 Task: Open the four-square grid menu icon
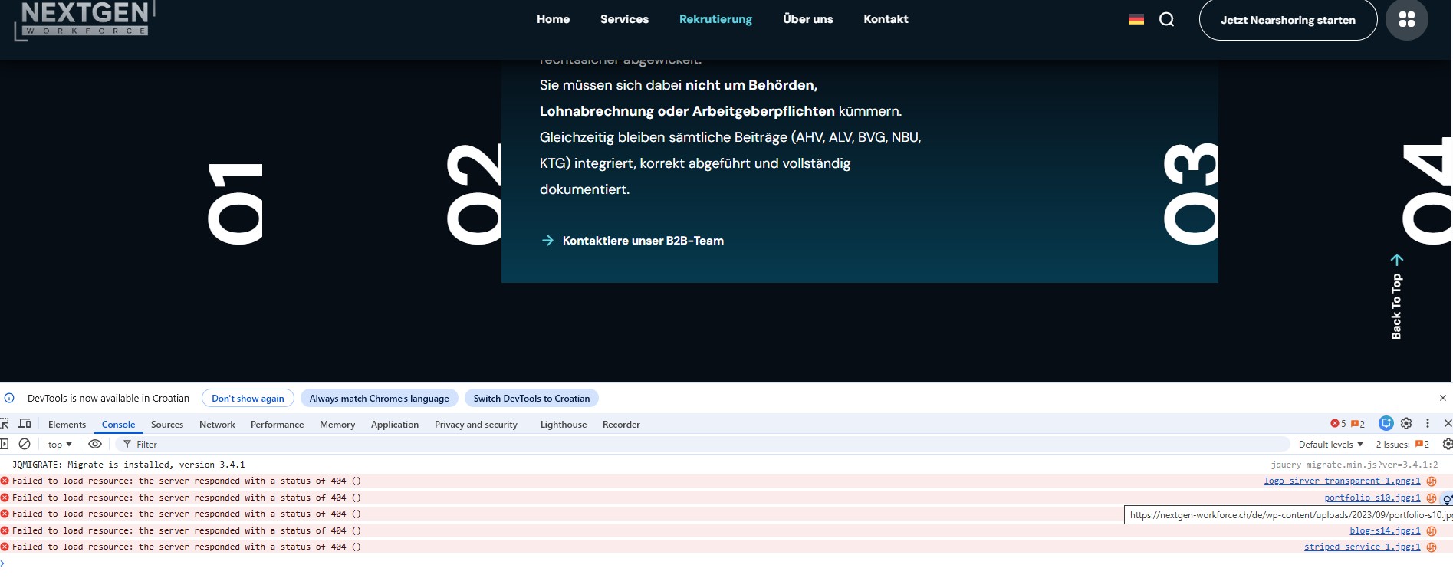click(x=1406, y=20)
